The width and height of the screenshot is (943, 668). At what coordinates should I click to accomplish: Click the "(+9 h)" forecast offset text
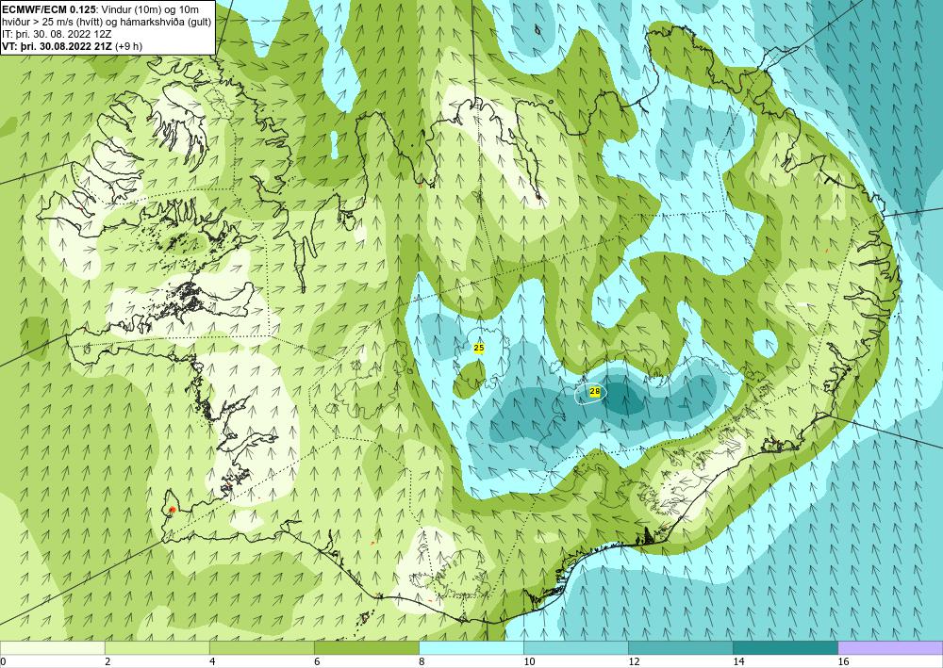tap(128, 46)
